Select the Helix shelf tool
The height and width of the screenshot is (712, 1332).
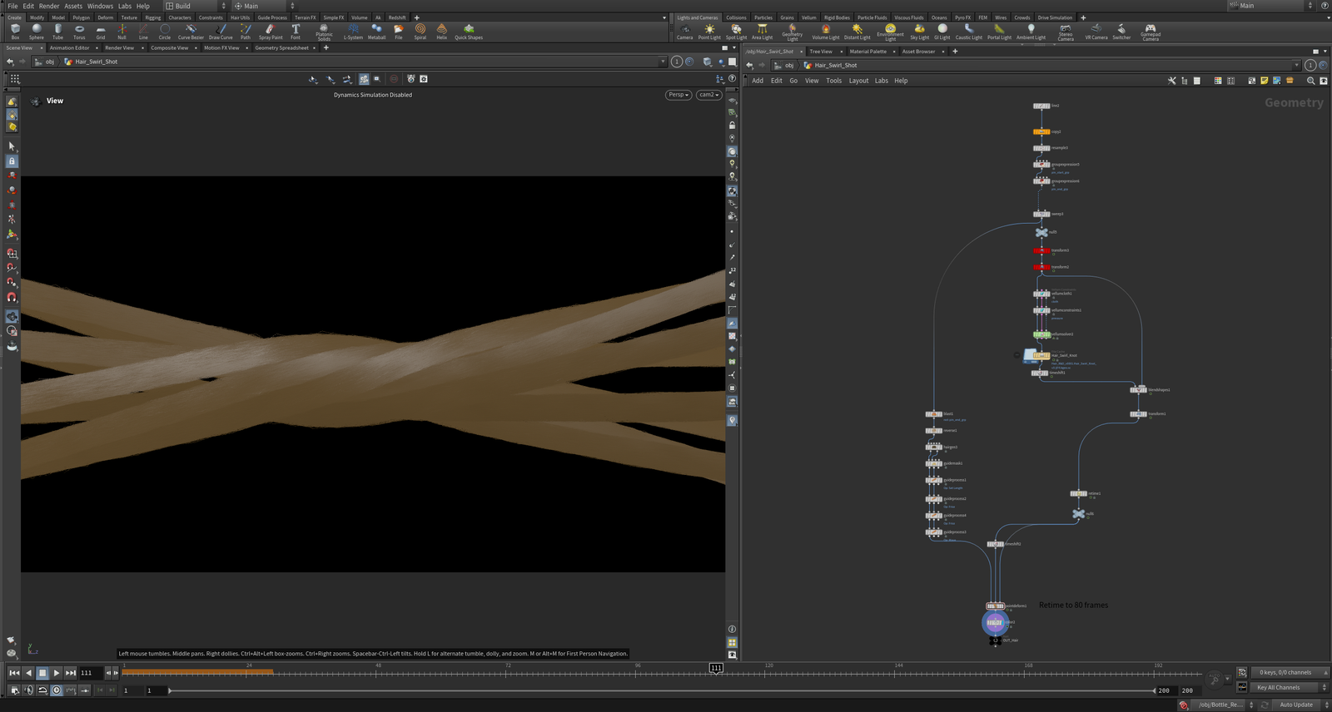pyautogui.click(x=441, y=32)
